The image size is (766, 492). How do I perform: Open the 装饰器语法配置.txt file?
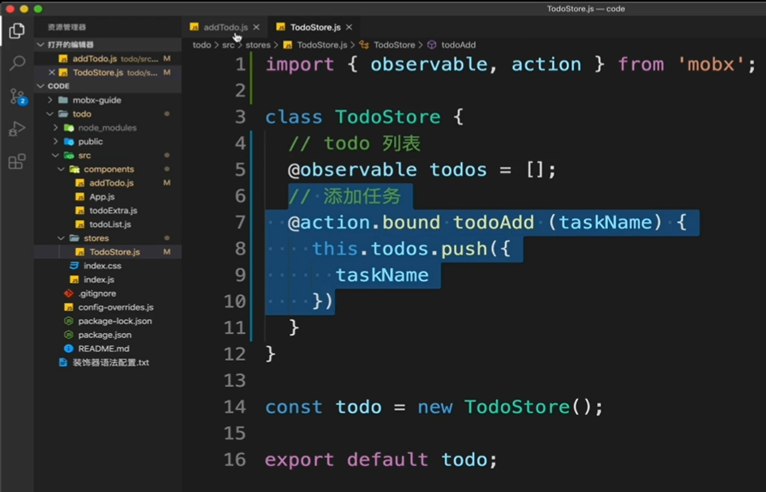(x=108, y=362)
